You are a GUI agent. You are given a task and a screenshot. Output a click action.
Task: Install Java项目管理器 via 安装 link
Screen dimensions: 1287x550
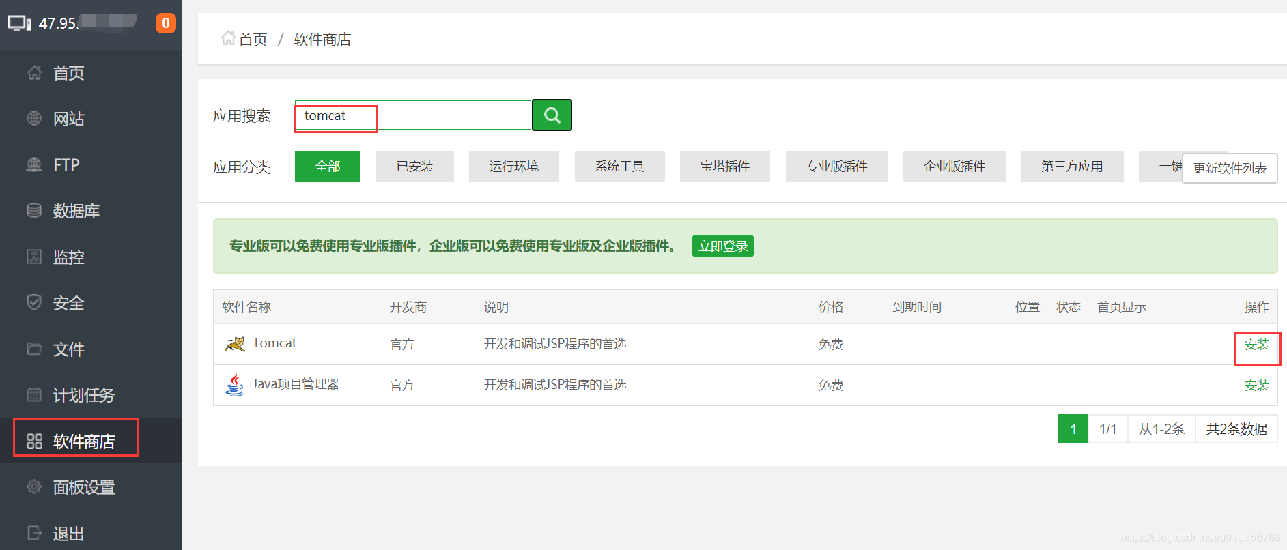[1257, 386]
